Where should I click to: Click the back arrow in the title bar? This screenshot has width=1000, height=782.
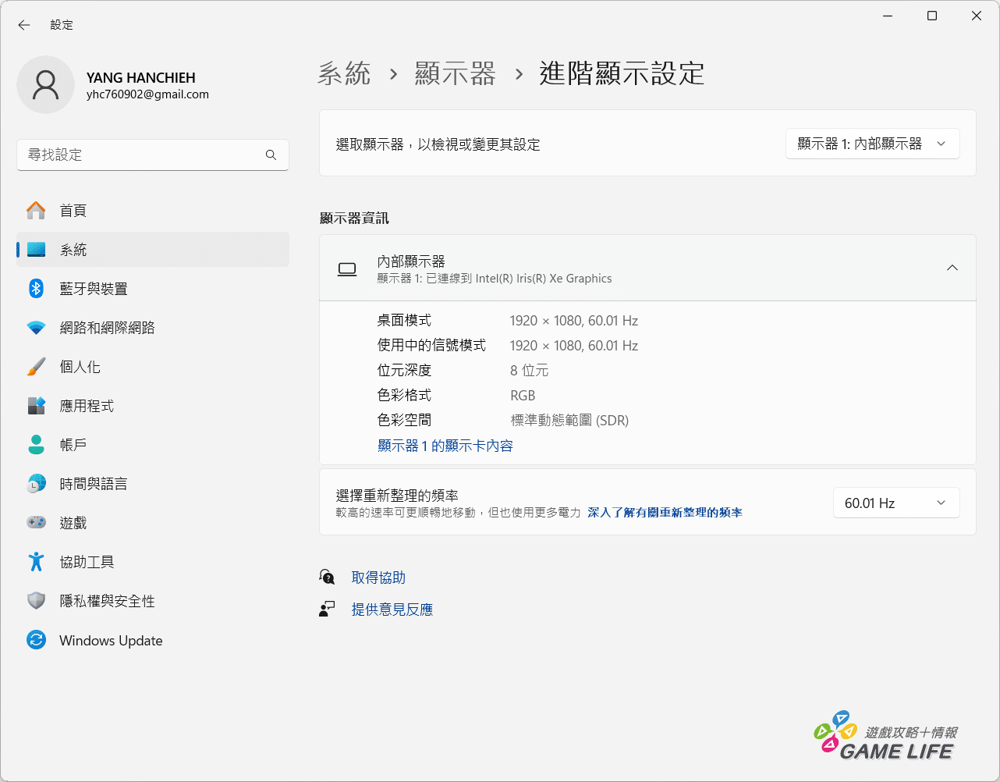24,25
